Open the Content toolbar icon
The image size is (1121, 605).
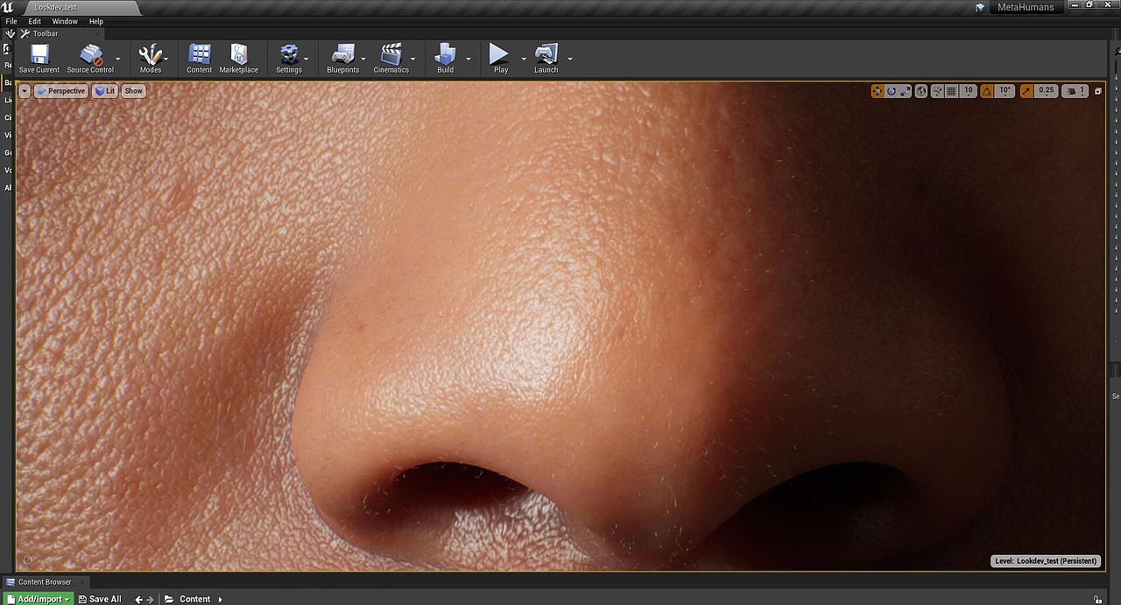(x=200, y=59)
